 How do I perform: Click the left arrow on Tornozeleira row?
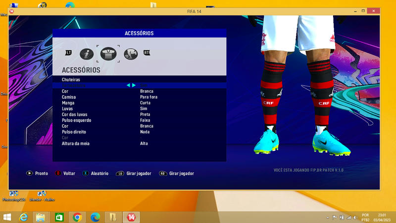(128, 85)
